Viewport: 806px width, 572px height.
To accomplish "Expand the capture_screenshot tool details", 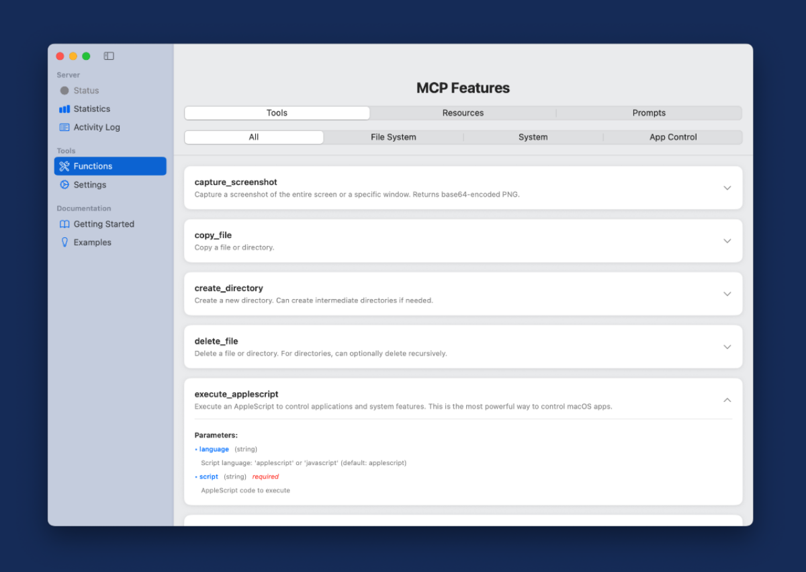I will (x=727, y=188).
